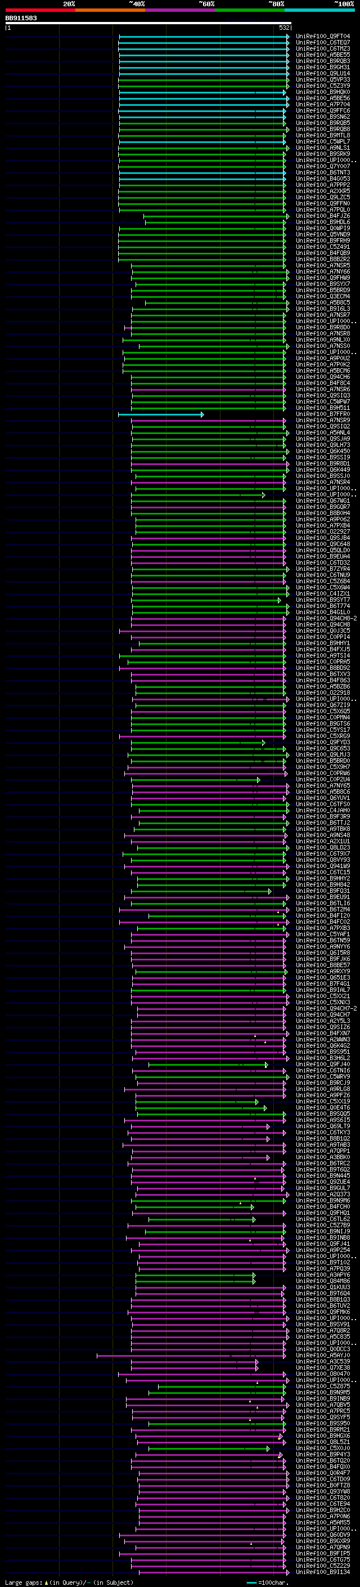Screen dimensions: 360x1587
Task: Open the UniRef100_B9GH31 hit
Action: 322,67
